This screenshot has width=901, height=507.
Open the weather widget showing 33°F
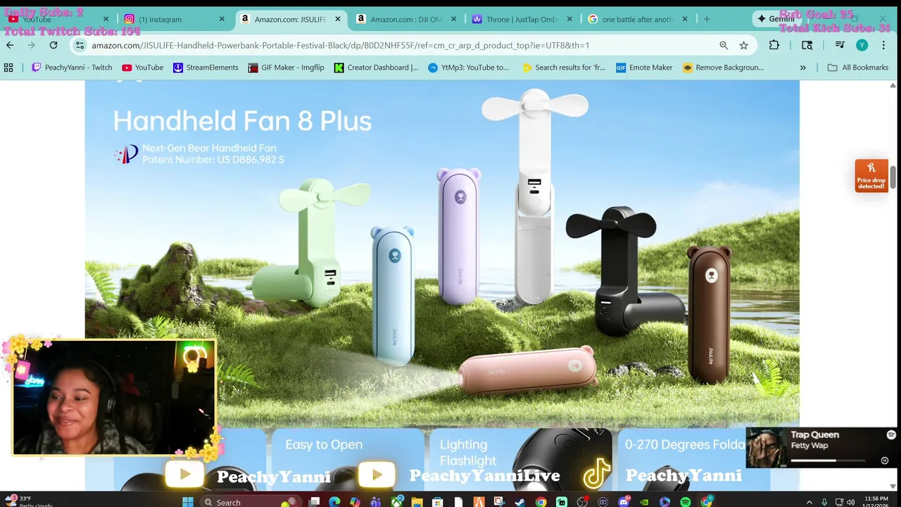click(x=28, y=501)
